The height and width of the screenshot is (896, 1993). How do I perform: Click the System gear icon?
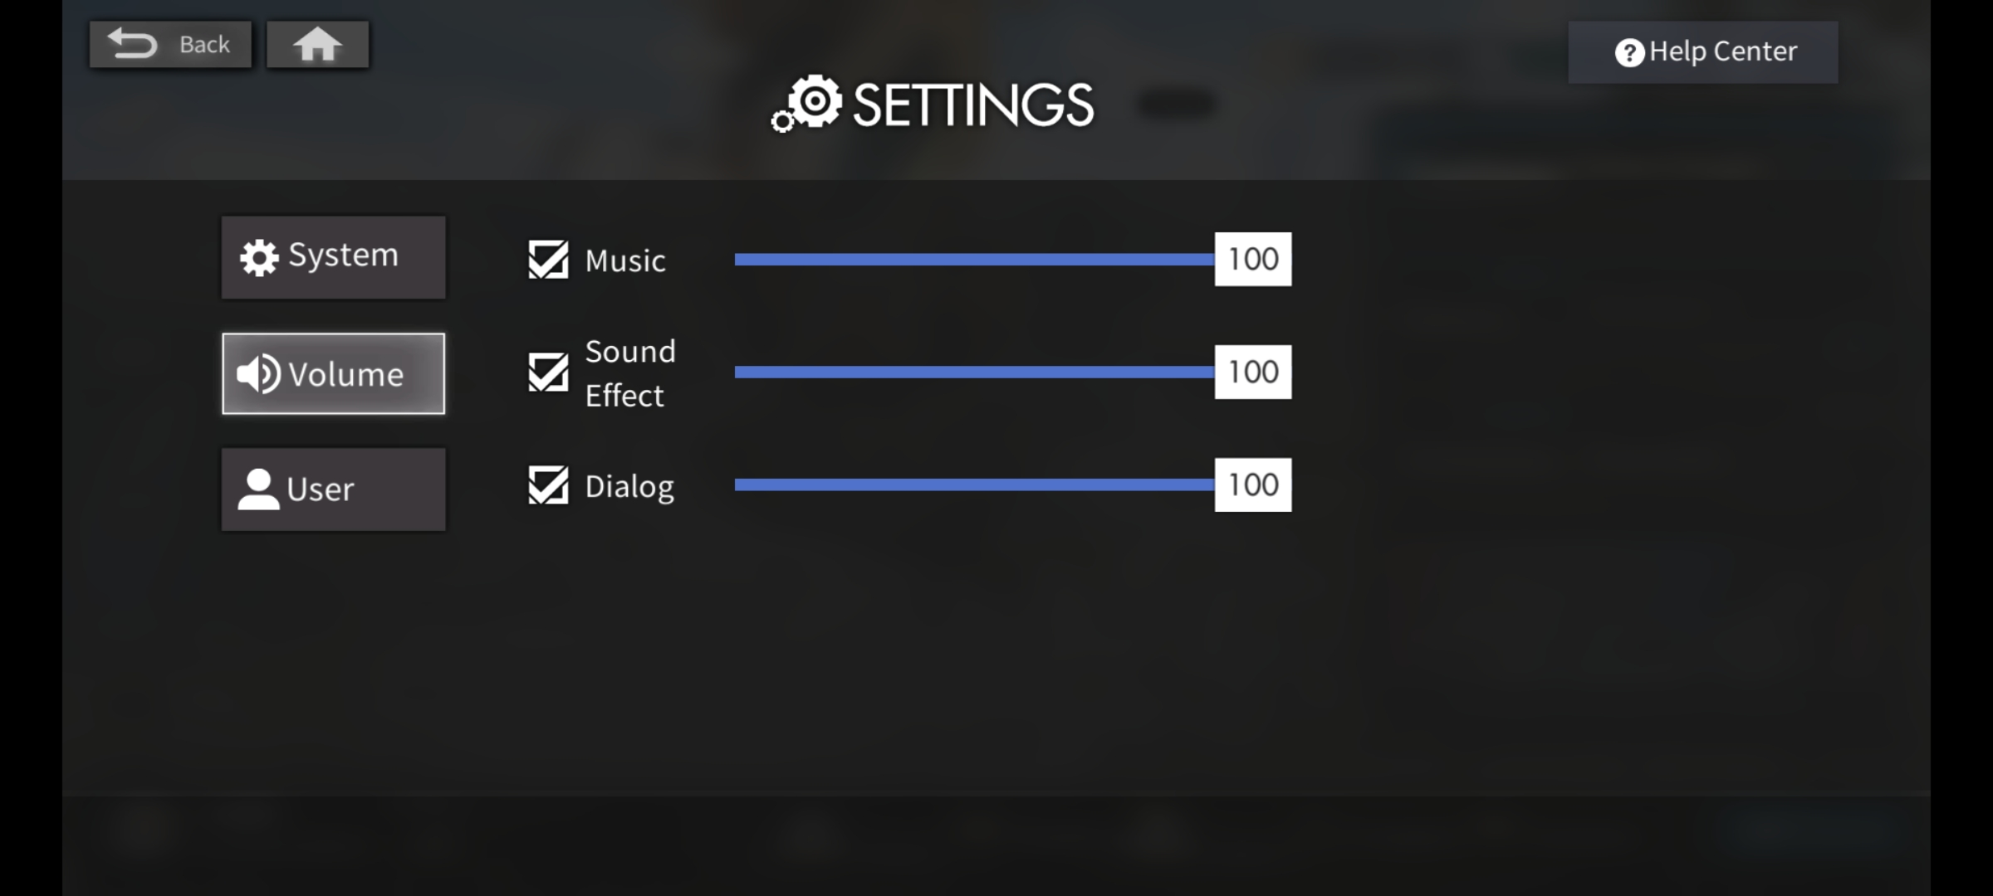point(259,258)
